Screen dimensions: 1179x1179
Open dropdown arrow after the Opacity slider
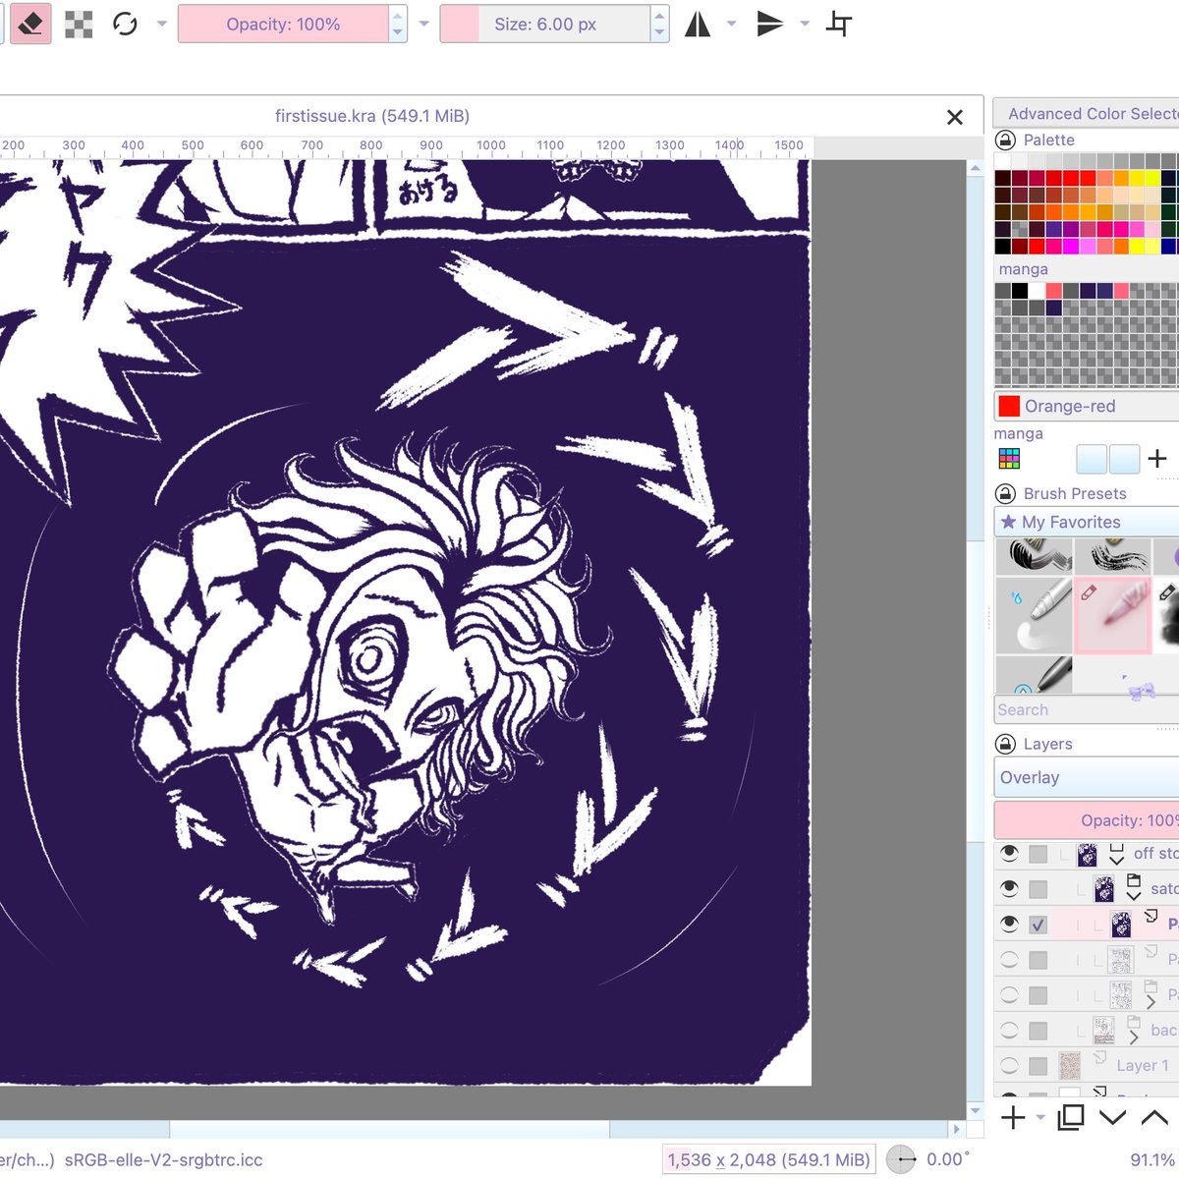(424, 25)
